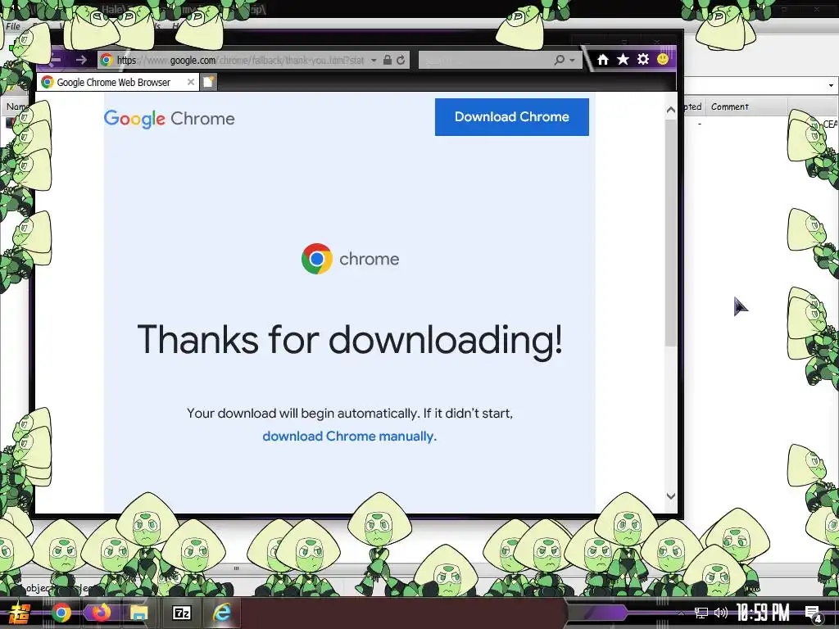Close the Google Chrome Web Browser tab
The width and height of the screenshot is (839, 629).
coord(190,82)
